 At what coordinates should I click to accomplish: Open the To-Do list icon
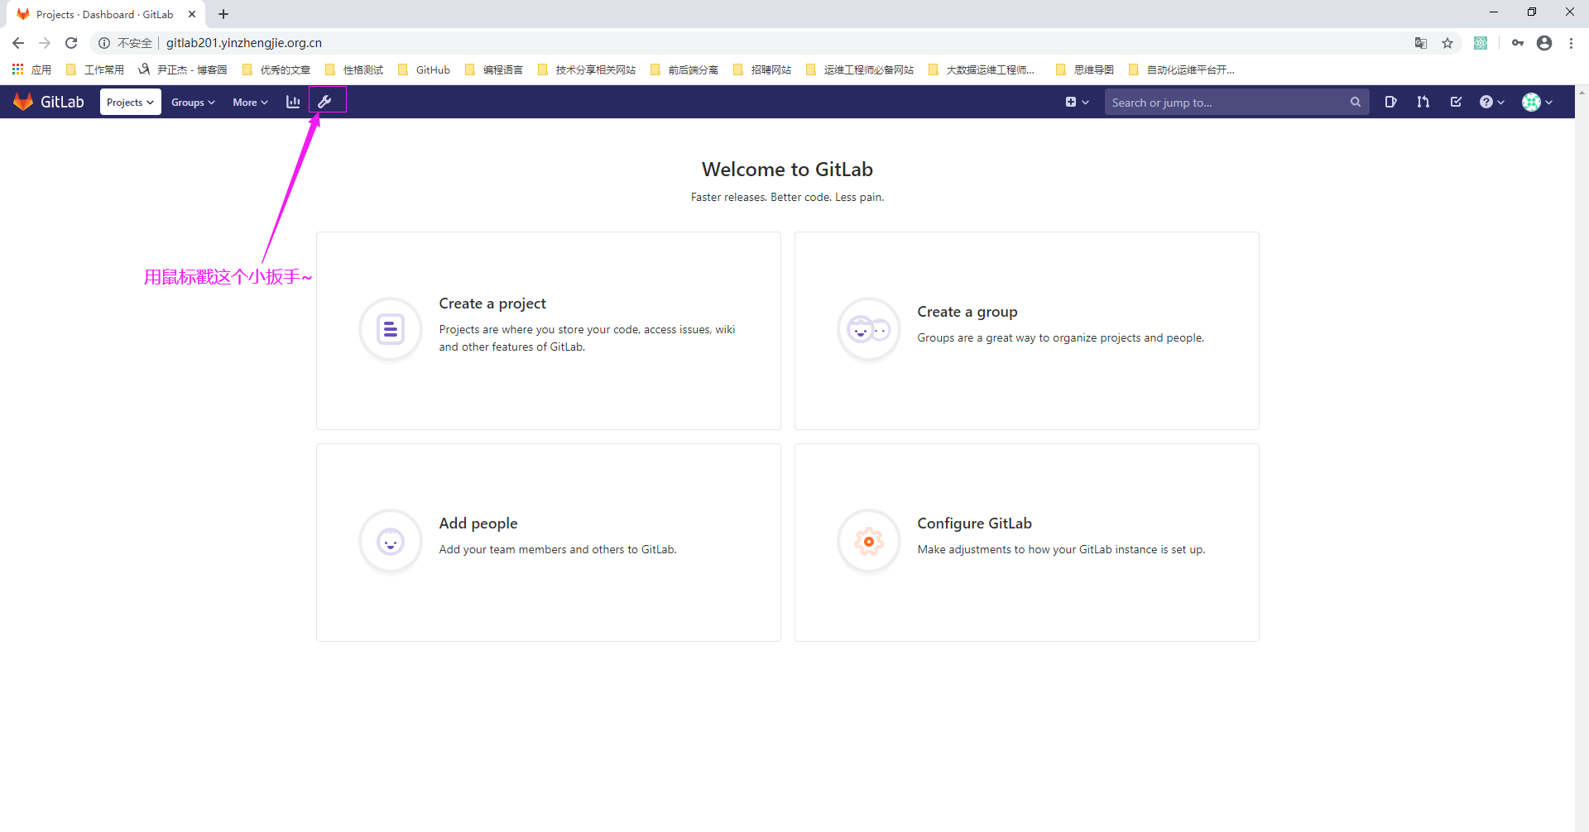[1456, 102]
